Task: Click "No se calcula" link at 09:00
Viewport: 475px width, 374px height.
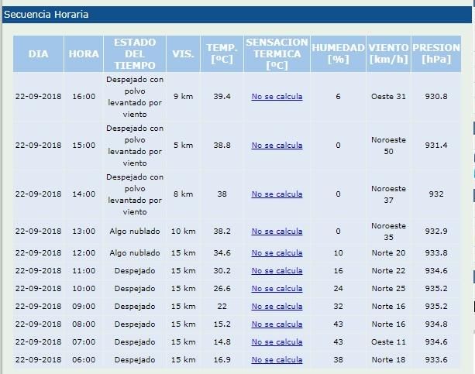Action: pos(277,306)
